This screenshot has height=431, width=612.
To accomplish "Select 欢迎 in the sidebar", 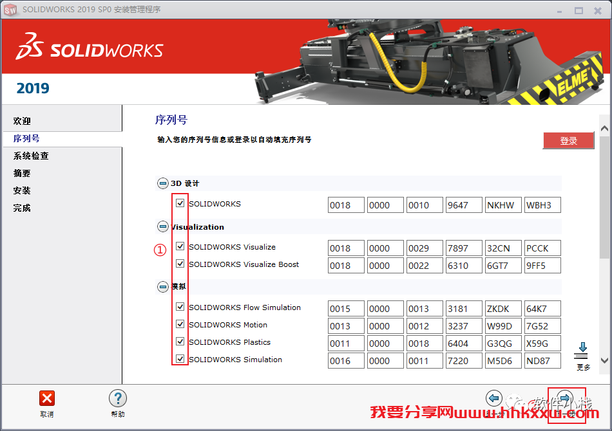I will click(22, 121).
